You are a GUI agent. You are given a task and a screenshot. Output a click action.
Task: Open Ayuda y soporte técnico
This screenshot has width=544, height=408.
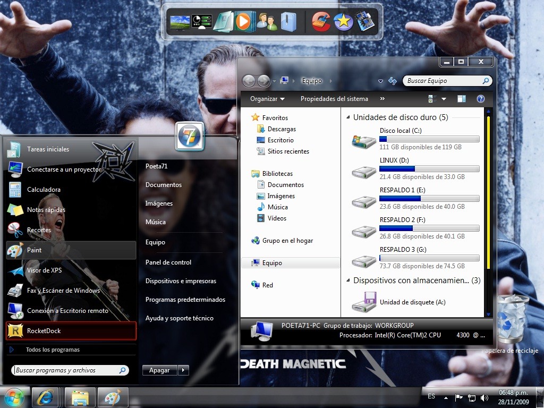pyautogui.click(x=180, y=318)
